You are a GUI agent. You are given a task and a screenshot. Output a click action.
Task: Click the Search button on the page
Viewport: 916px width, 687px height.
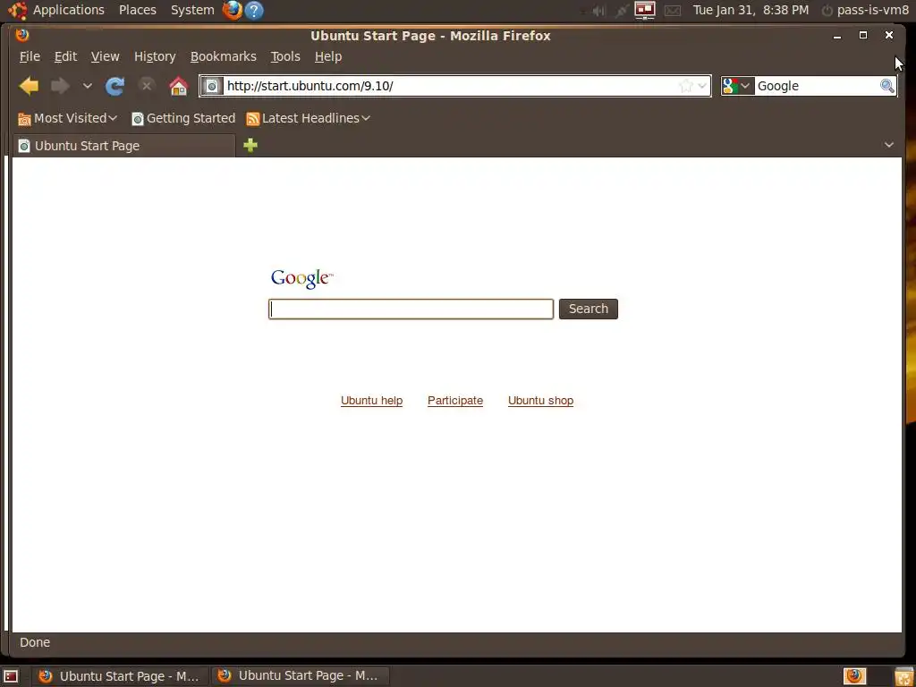[x=589, y=309]
